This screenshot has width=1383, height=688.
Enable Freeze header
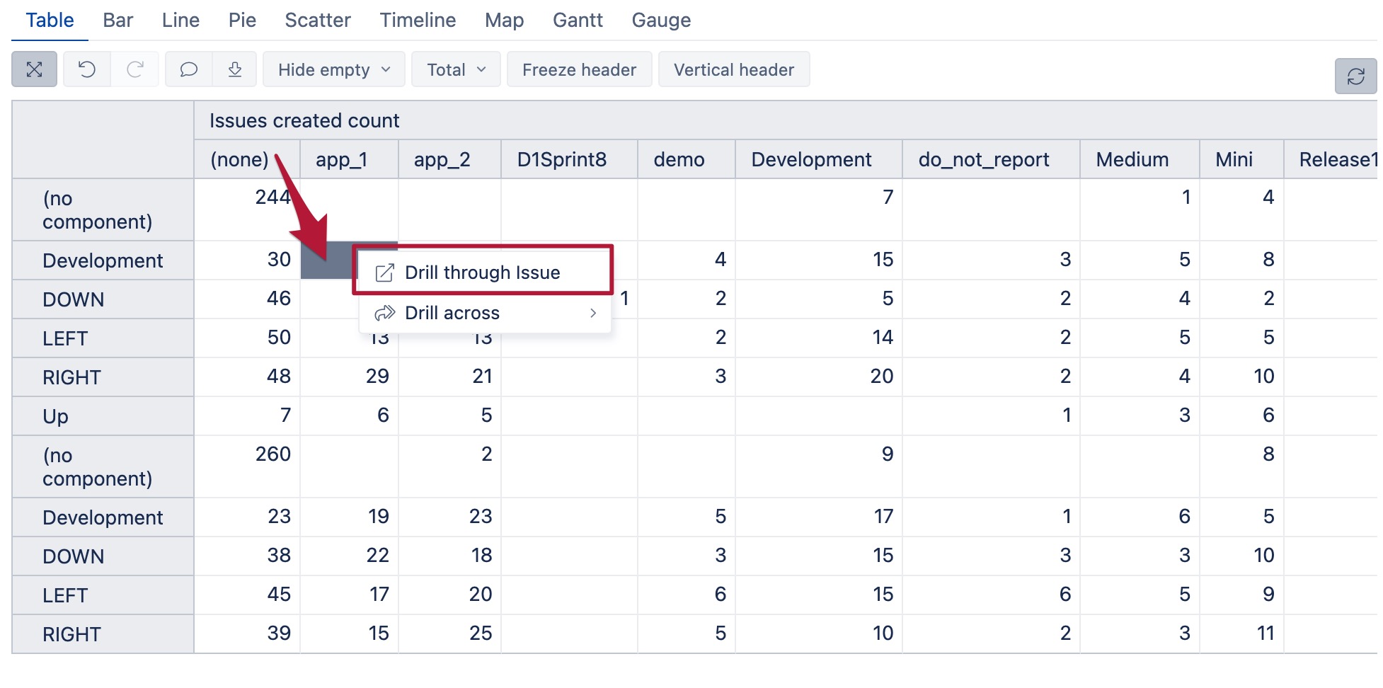pos(579,69)
